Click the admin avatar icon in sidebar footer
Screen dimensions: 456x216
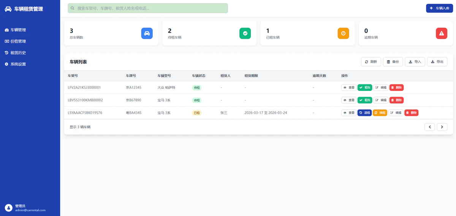pos(8,208)
